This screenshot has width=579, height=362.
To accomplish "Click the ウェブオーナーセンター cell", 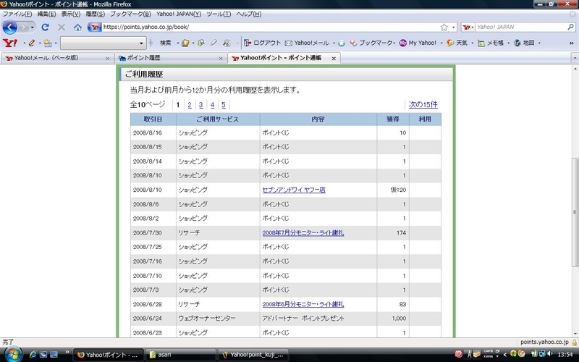I will click(x=218, y=319).
